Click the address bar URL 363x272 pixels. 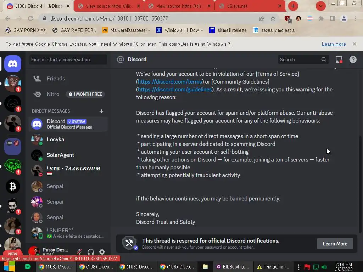109,18
